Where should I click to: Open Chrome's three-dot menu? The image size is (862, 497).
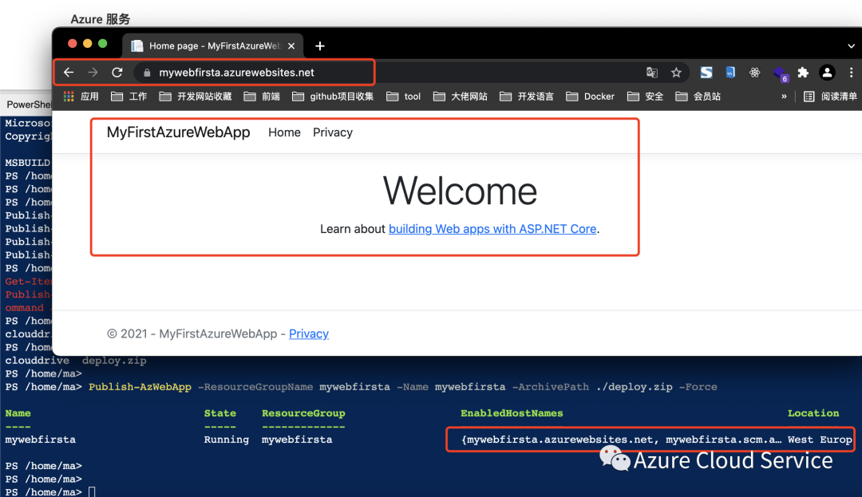click(x=851, y=73)
